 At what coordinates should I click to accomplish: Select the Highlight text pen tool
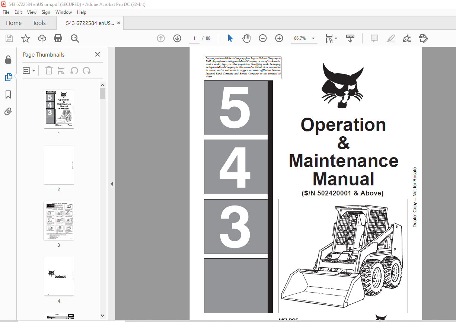tap(391, 38)
